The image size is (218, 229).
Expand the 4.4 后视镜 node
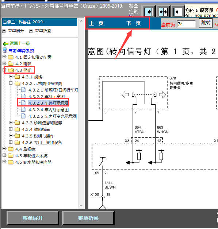[x=4, y=148]
